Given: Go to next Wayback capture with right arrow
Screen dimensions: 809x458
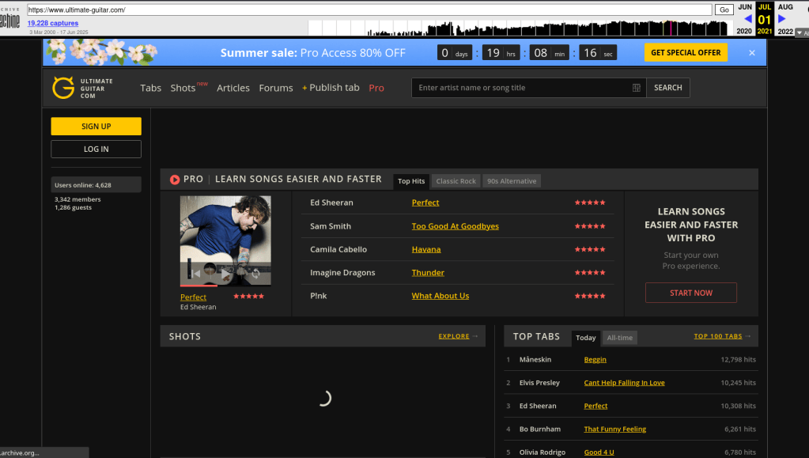Looking at the screenshot, I should (x=782, y=19).
